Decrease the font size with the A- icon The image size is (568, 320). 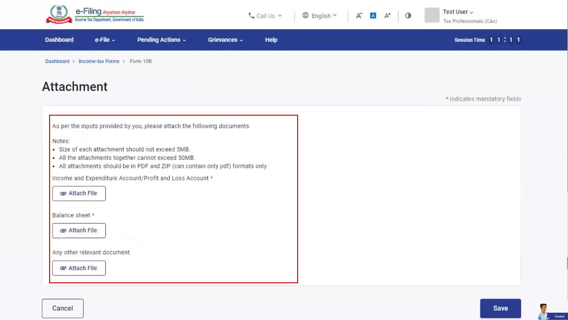[359, 16]
